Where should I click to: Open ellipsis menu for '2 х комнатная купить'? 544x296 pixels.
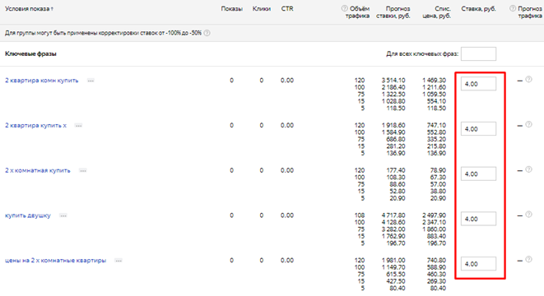(x=83, y=171)
